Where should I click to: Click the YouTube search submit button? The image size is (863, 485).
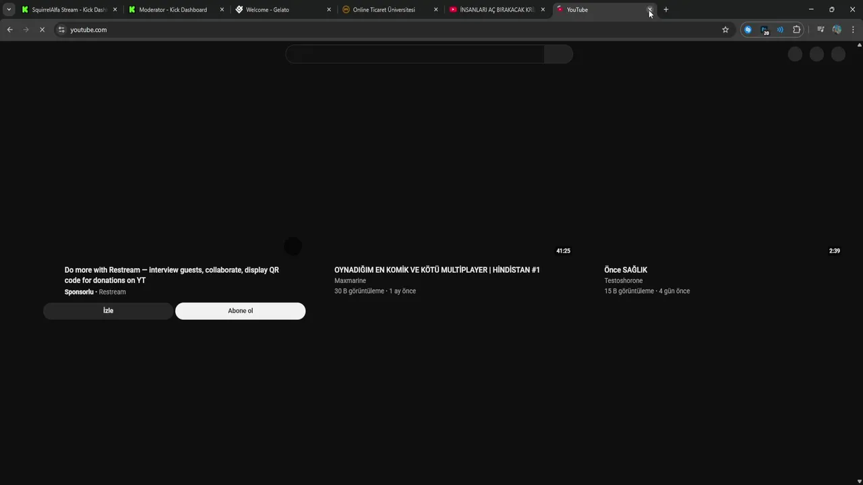[558, 54]
